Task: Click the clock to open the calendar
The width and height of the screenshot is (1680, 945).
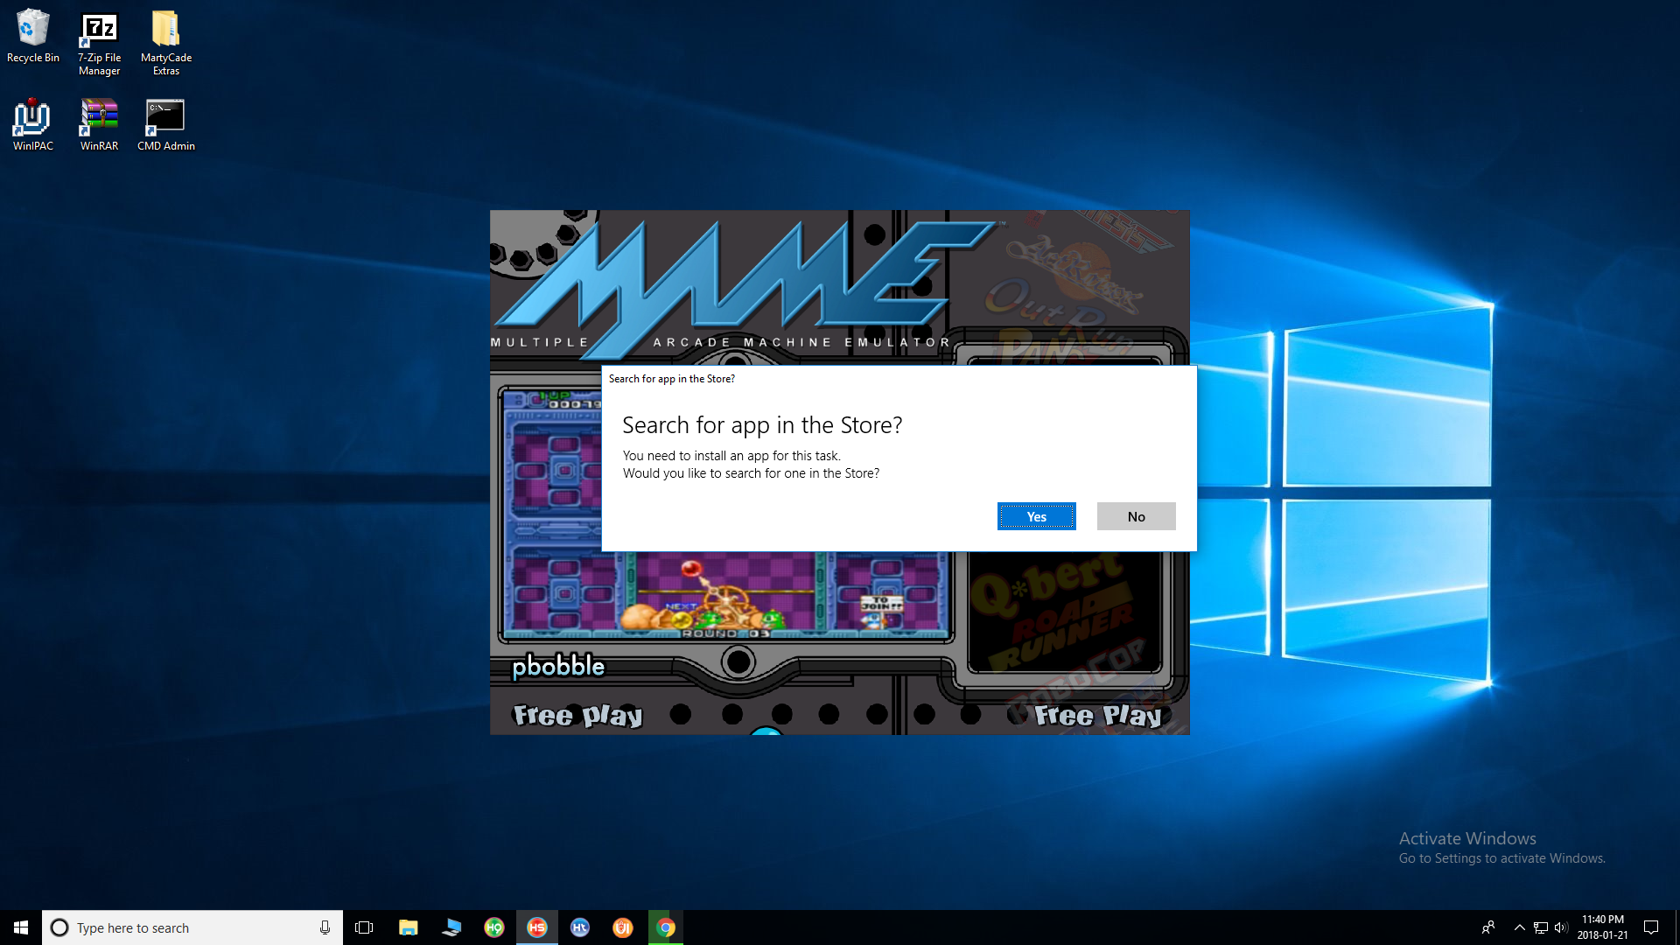Action: [1603, 927]
